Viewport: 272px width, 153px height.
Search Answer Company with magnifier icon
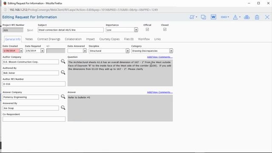coord(63,96)
